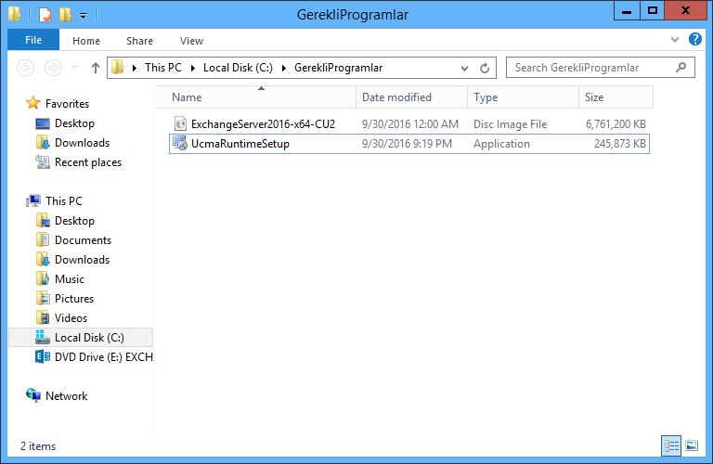
Task: Open Documents under This PC
Action: pos(84,240)
